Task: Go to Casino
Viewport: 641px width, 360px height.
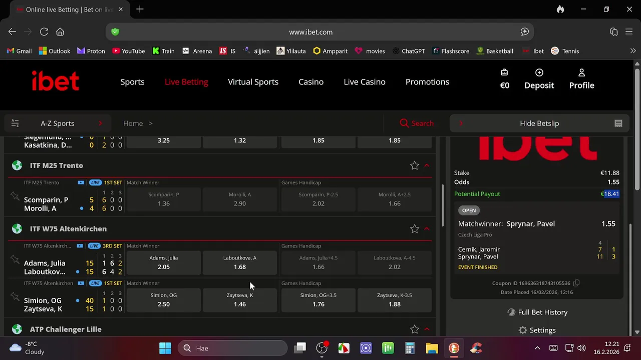Action: click(311, 82)
